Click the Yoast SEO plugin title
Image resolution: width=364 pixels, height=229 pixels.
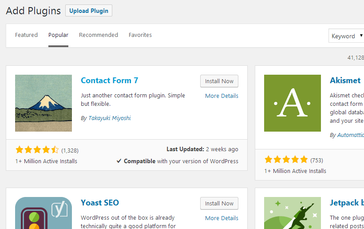click(x=100, y=203)
